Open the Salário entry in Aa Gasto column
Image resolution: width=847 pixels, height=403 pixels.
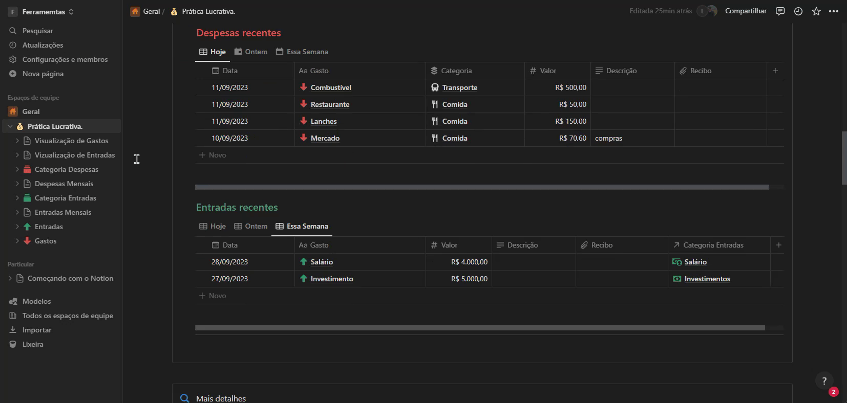pyautogui.click(x=322, y=262)
